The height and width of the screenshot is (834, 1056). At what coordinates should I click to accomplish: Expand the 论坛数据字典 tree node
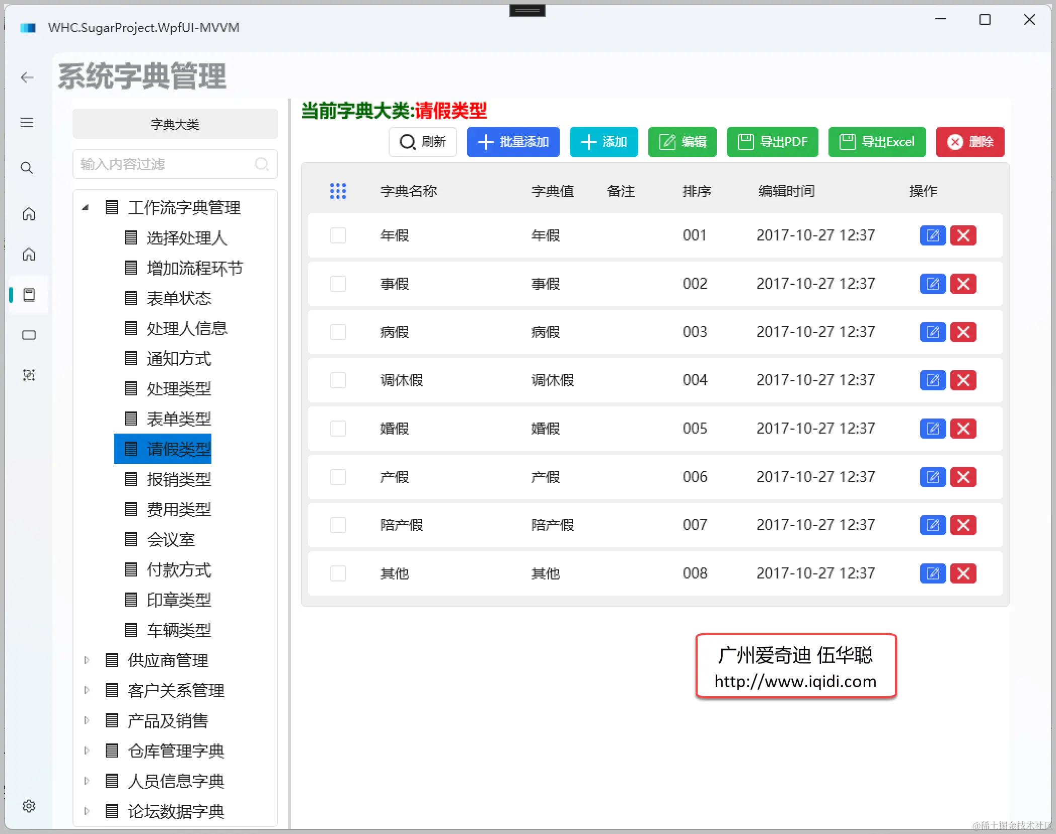click(87, 811)
